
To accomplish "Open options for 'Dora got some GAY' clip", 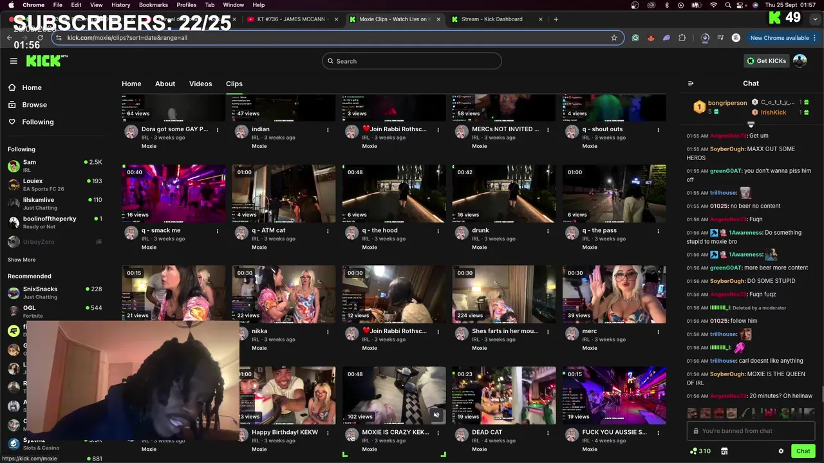I will click(218, 130).
